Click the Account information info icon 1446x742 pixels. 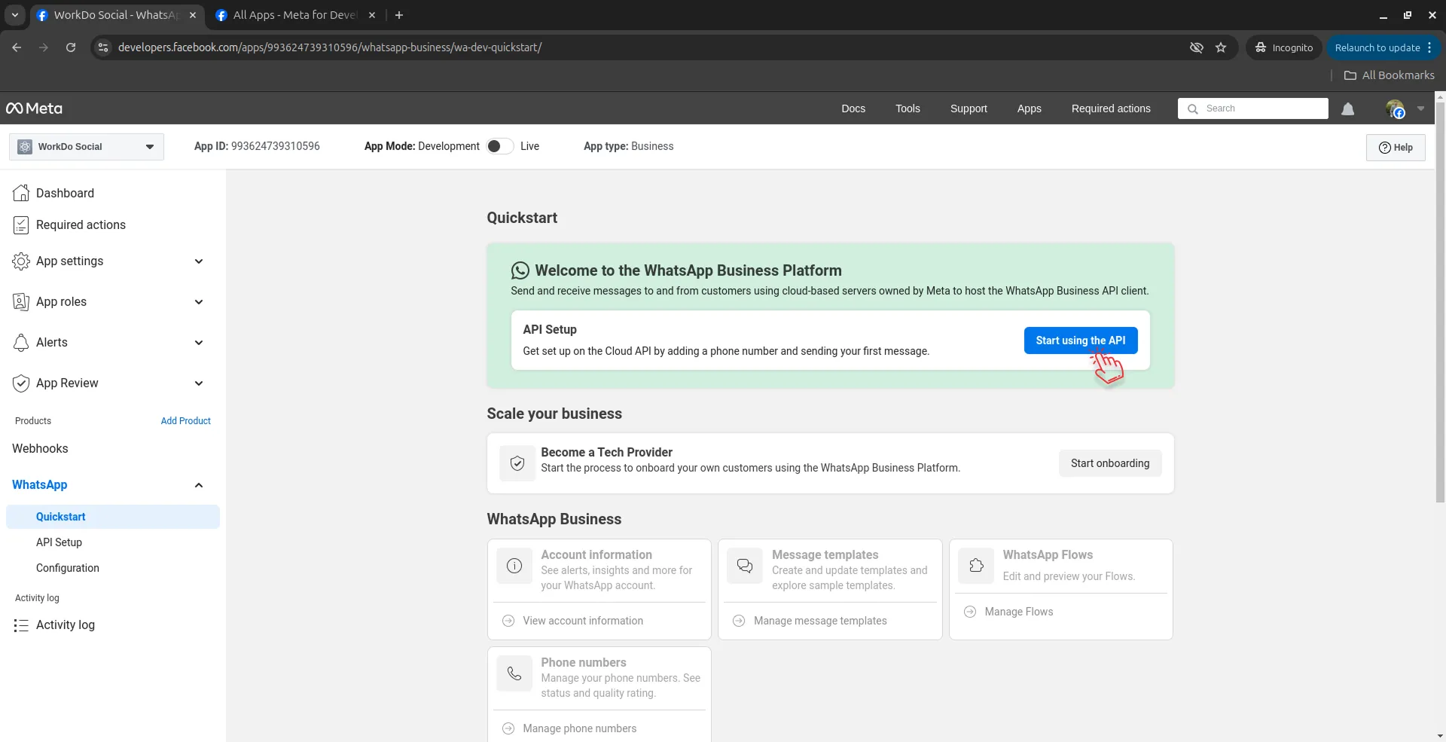(514, 566)
